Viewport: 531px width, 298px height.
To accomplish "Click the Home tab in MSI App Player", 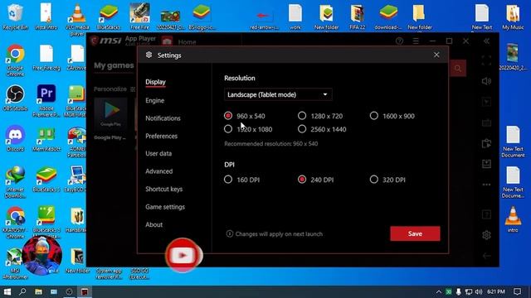I will (187, 42).
